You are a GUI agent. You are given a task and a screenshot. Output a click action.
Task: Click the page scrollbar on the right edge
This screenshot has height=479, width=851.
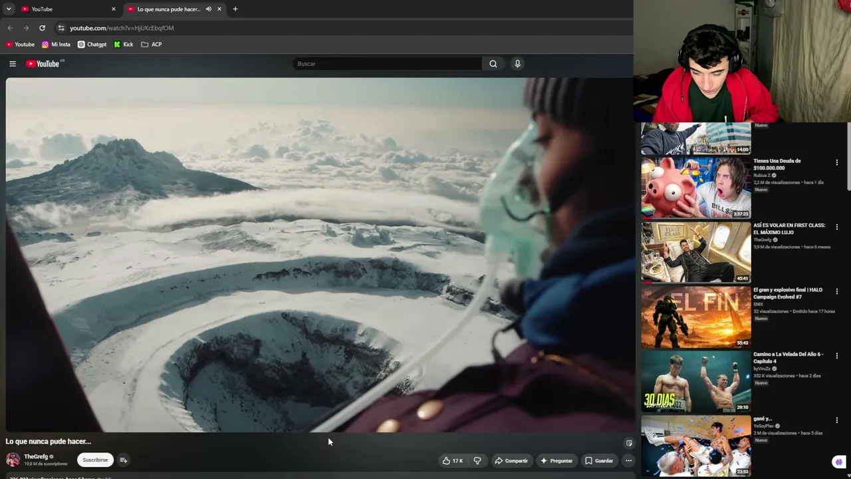click(x=848, y=156)
